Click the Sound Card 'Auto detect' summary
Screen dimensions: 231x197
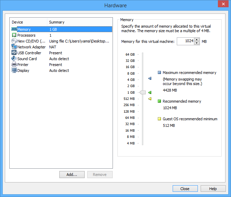(x=59, y=59)
